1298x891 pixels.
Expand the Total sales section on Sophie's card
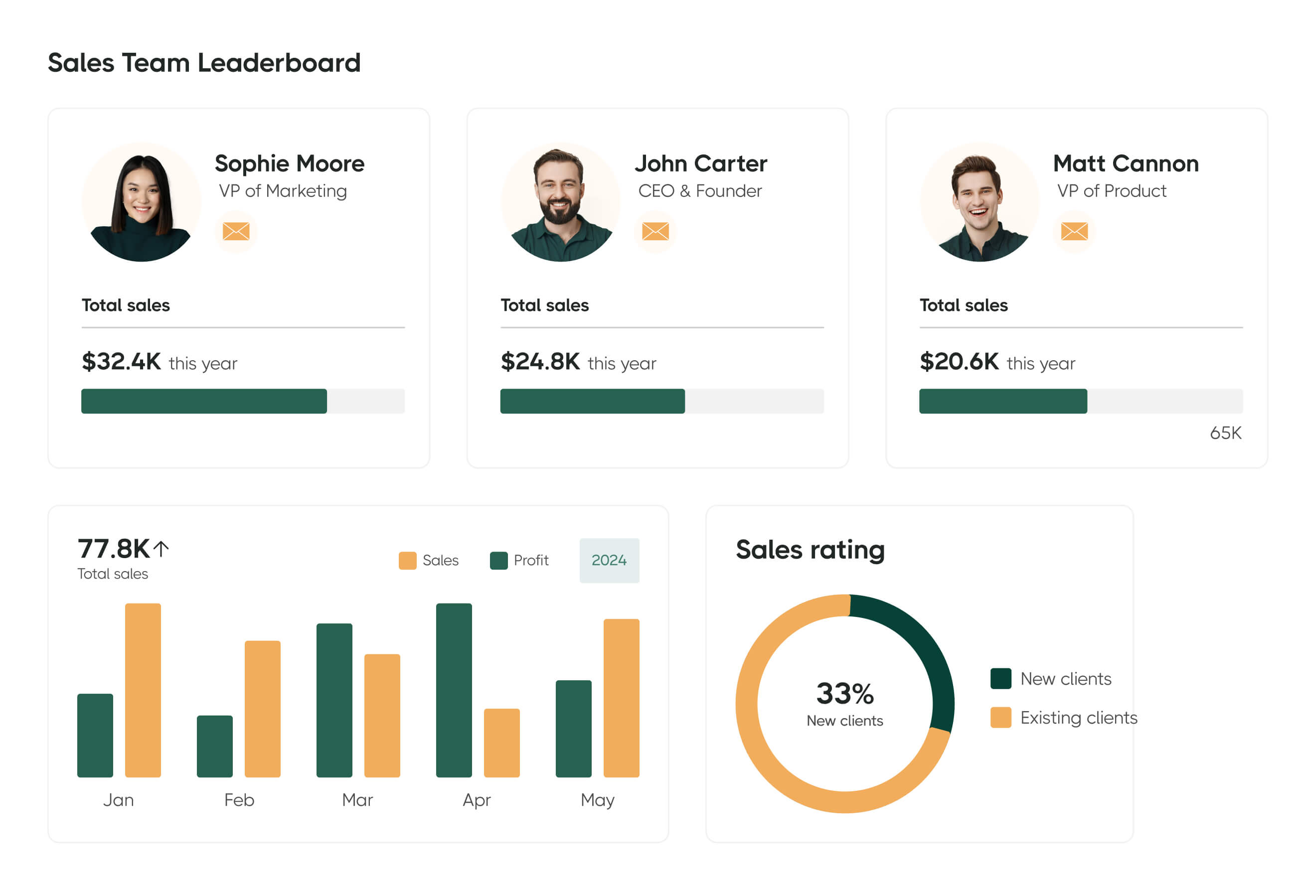click(125, 305)
